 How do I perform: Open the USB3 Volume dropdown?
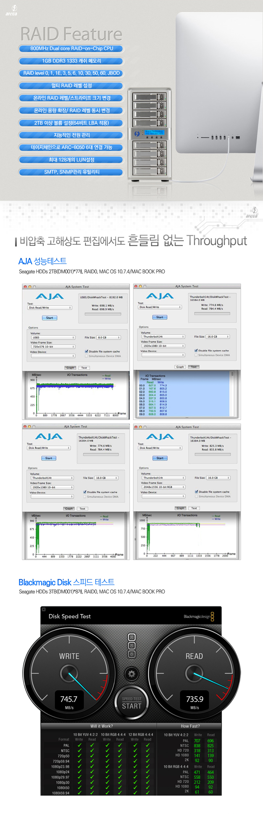(53, 338)
